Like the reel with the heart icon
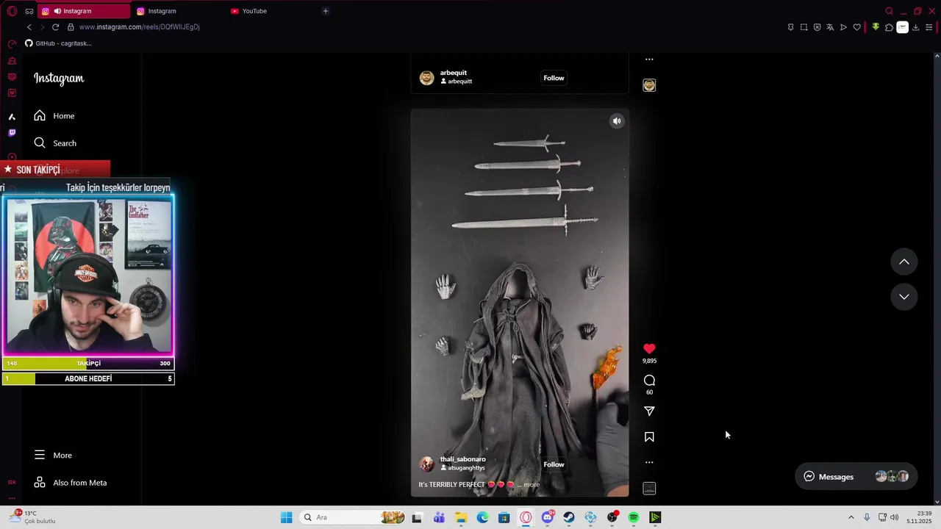 tap(649, 349)
